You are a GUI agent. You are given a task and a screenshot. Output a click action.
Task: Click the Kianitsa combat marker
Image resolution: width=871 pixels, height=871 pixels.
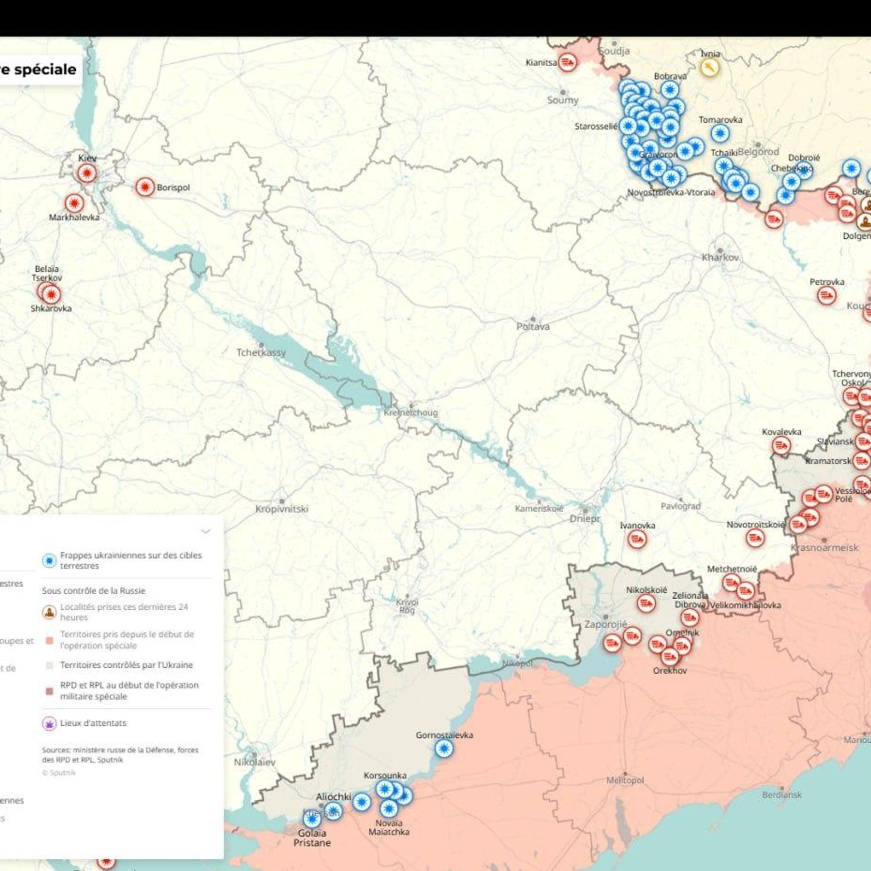click(x=567, y=62)
